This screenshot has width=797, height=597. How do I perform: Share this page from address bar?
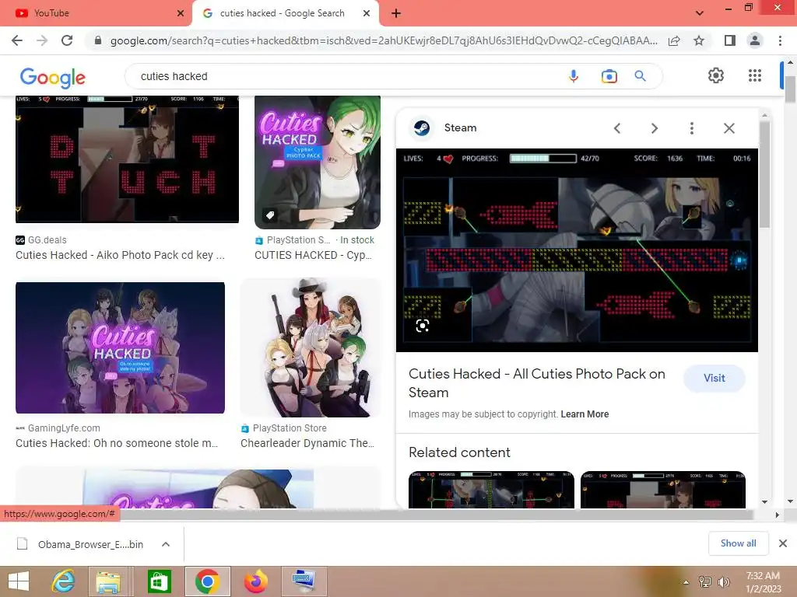(x=674, y=40)
